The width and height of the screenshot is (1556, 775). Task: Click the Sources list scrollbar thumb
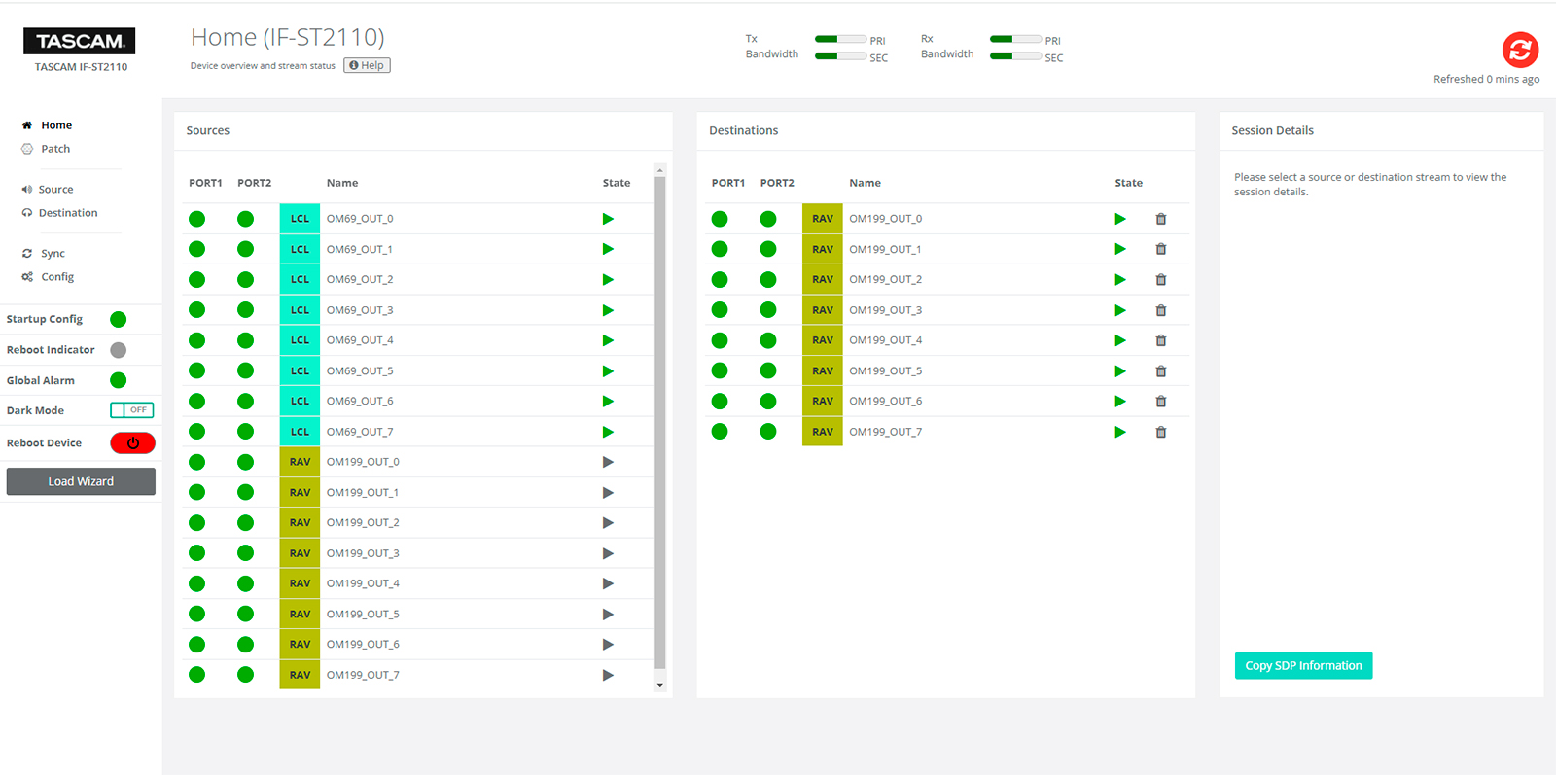pyautogui.click(x=660, y=423)
